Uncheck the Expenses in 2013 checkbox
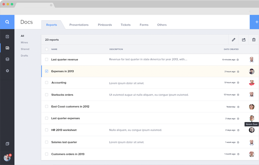The height and width of the screenshot is (165, 259). [x=47, y=71]
